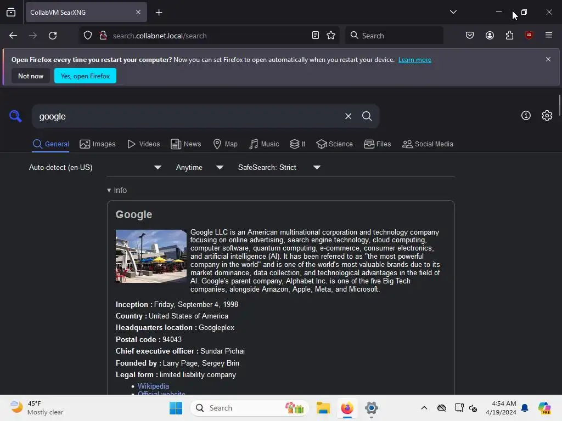562x421 pixels.
Task: Show hidden system tray icons
Action: click(x=424, y=408)
